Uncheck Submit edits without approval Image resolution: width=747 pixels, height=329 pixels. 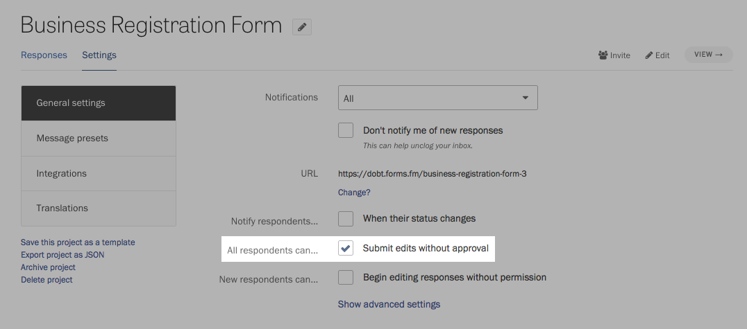coord(346,248)
